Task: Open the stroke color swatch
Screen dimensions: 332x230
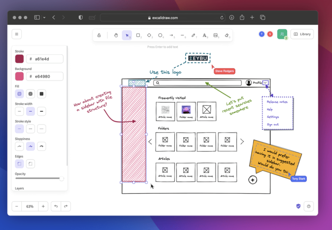Action: point(19,59)
